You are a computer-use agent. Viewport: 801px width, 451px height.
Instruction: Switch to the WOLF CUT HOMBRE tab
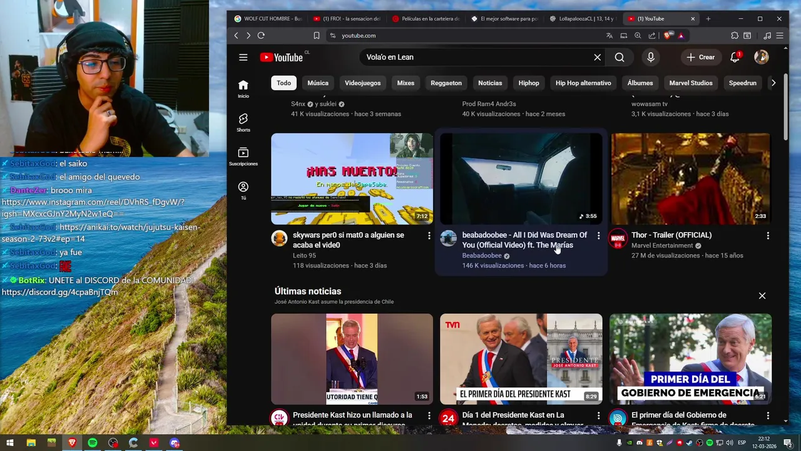(268, 19)
